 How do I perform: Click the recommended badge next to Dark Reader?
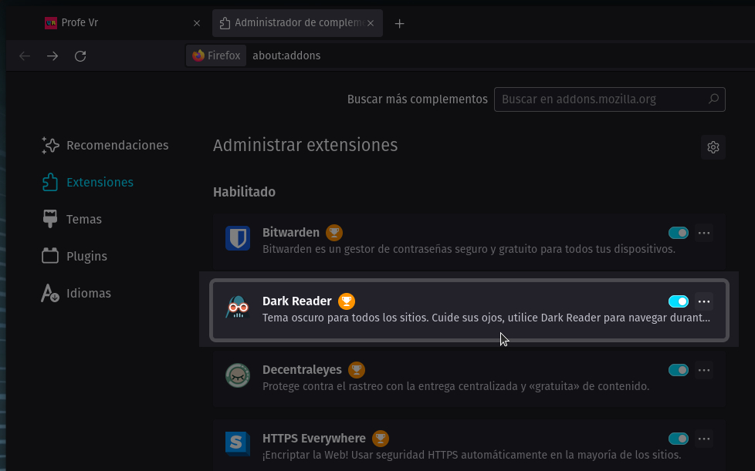347,301
